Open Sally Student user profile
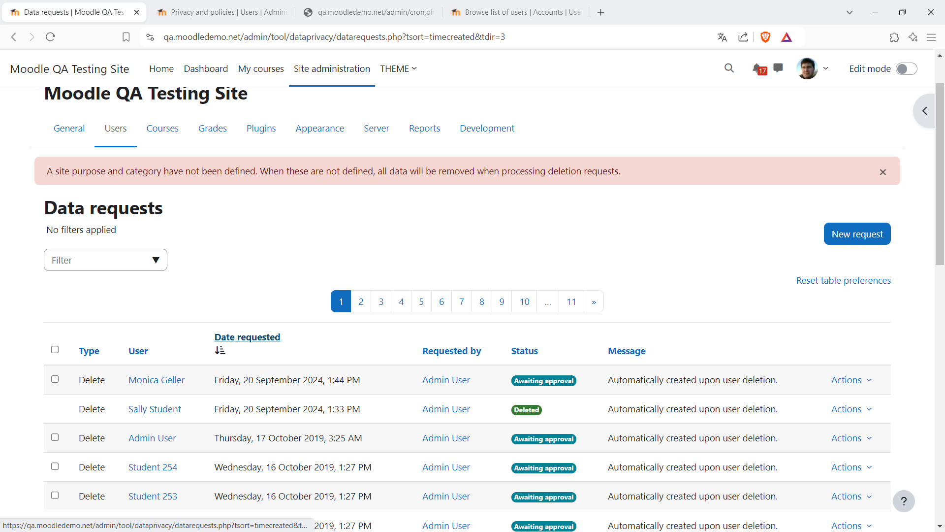 [155, 409]
